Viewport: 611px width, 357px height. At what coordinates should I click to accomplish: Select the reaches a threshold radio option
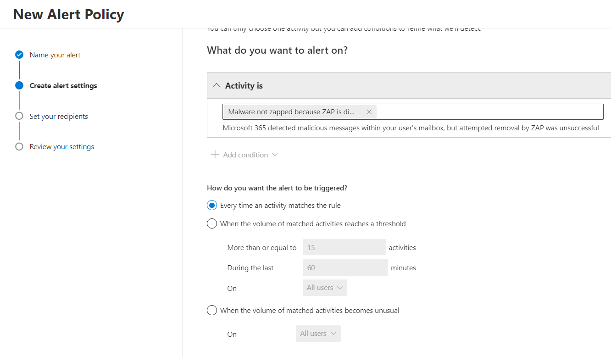pos(212,224)
